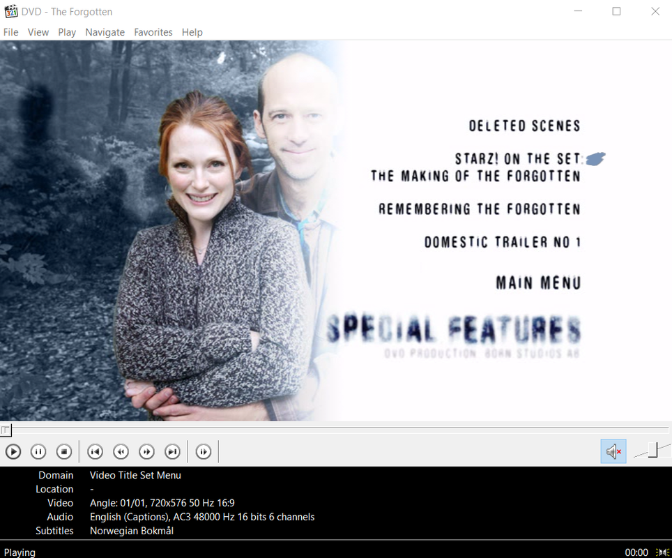Maximize the player window

point(616,12)
